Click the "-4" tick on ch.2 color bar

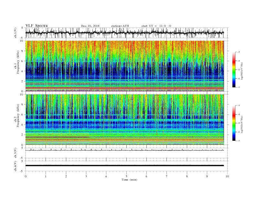point(239,114)
